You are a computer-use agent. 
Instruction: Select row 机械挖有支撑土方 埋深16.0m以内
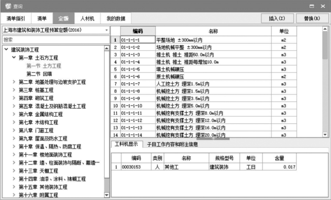pyautogui.click(x=204, y=127)
